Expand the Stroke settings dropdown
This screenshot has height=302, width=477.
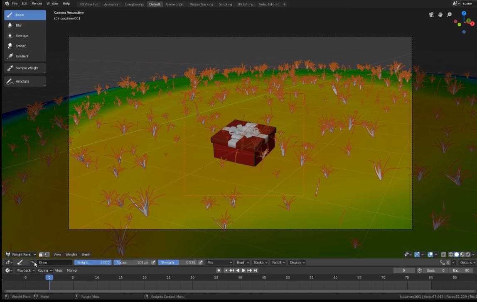click(x=261, y=263)
